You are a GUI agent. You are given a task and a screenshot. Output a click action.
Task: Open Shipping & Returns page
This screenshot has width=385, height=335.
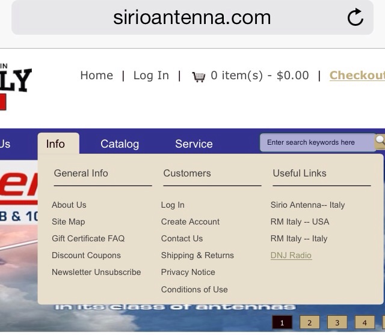tap(197, 255)
